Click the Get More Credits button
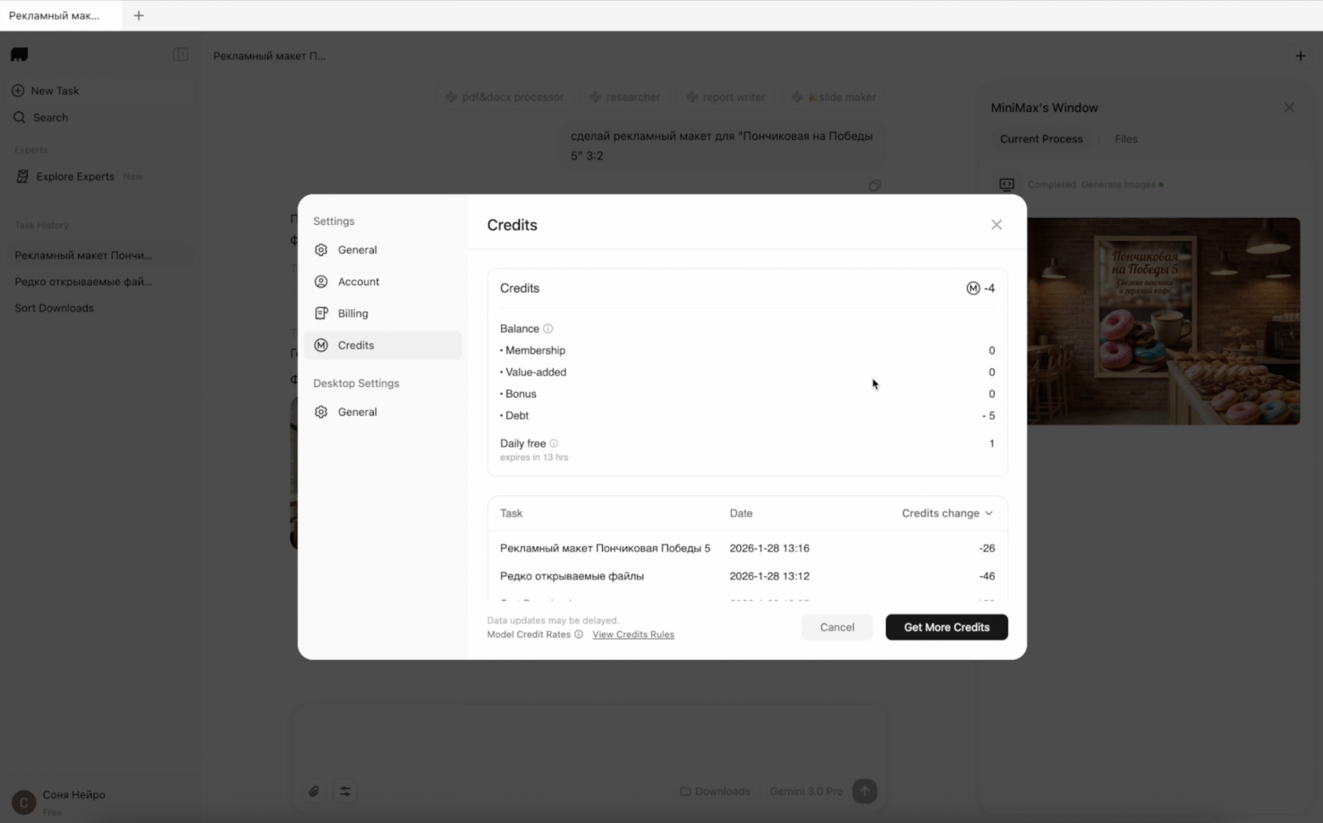Screen dimensions: 1323x823 946,627
